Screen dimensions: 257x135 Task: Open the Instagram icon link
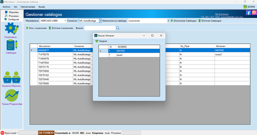click(x=254, y=12)
